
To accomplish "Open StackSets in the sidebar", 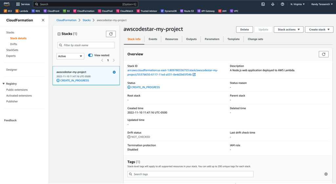I will [x=12, y=50].
